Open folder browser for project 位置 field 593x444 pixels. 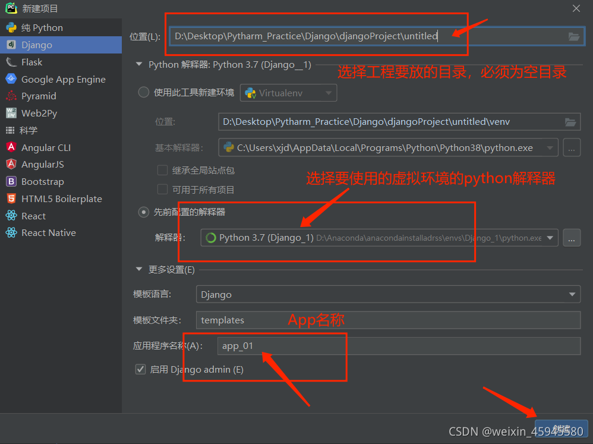click(x=573, y=36)
